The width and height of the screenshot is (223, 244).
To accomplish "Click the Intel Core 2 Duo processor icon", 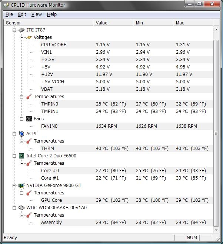I will pos(21,156).
